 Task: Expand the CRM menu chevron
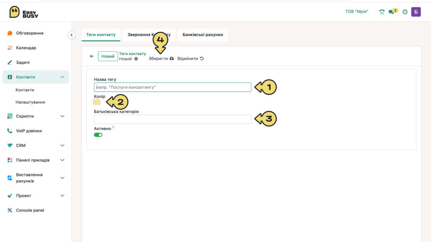point(62,145)
